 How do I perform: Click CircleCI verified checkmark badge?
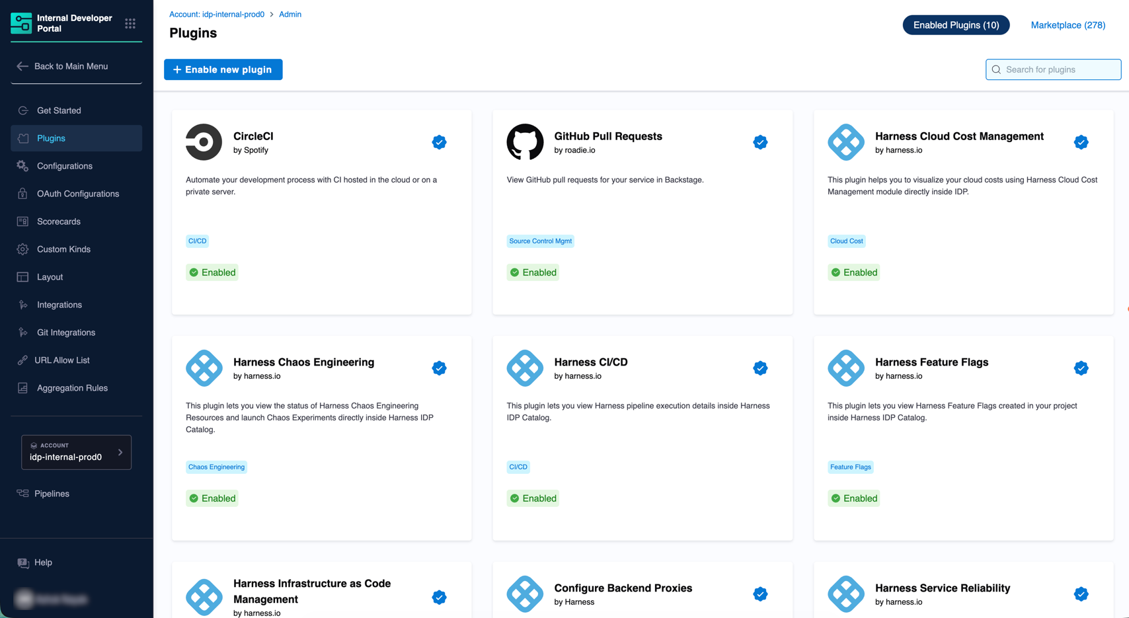439,142
